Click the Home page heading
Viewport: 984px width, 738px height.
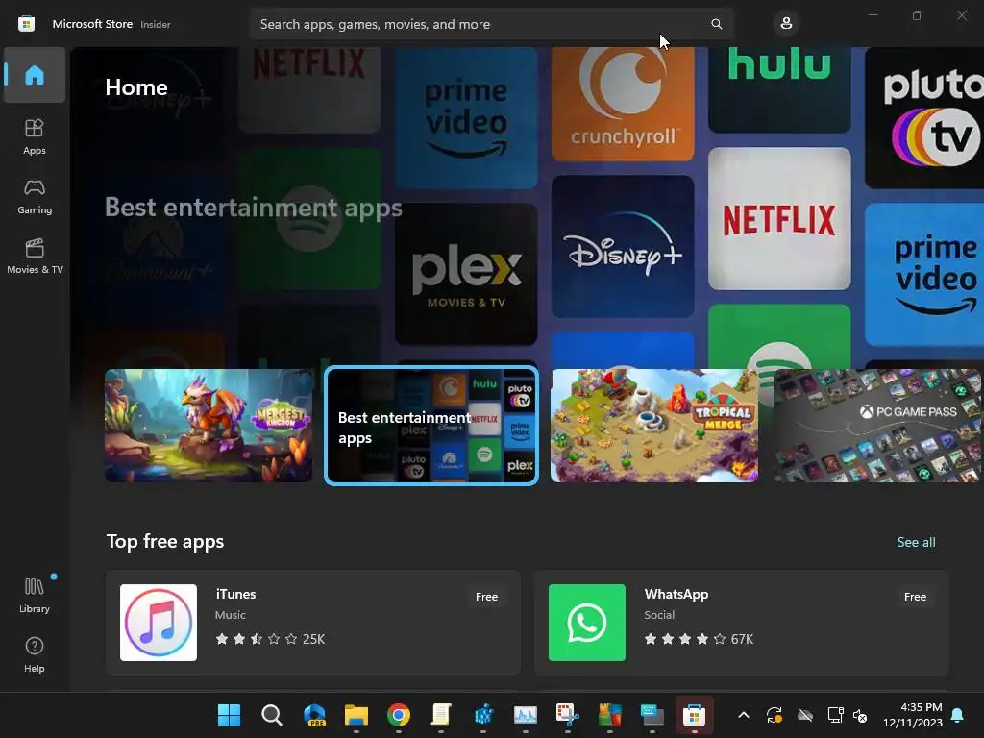tap(136, 87)
